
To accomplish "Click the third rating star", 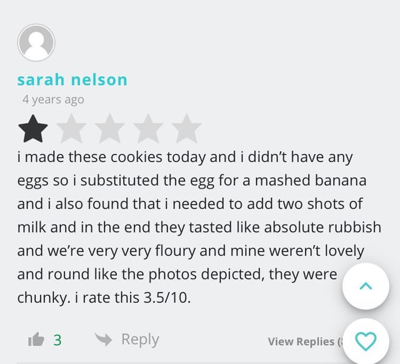I will pyautogui.click(x=110, y=129).
